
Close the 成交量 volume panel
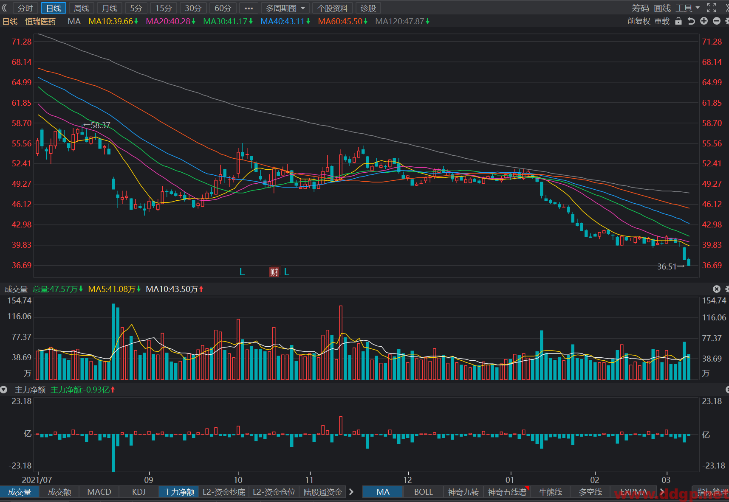[717, 289]
